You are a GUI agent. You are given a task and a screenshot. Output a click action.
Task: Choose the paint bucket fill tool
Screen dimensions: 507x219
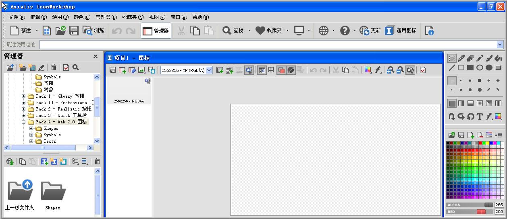pyautogui.click(x=498, y=58)
